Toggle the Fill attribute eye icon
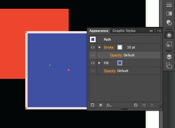Image resolution: width=175 pixels, height=128 pixels. 93,63
